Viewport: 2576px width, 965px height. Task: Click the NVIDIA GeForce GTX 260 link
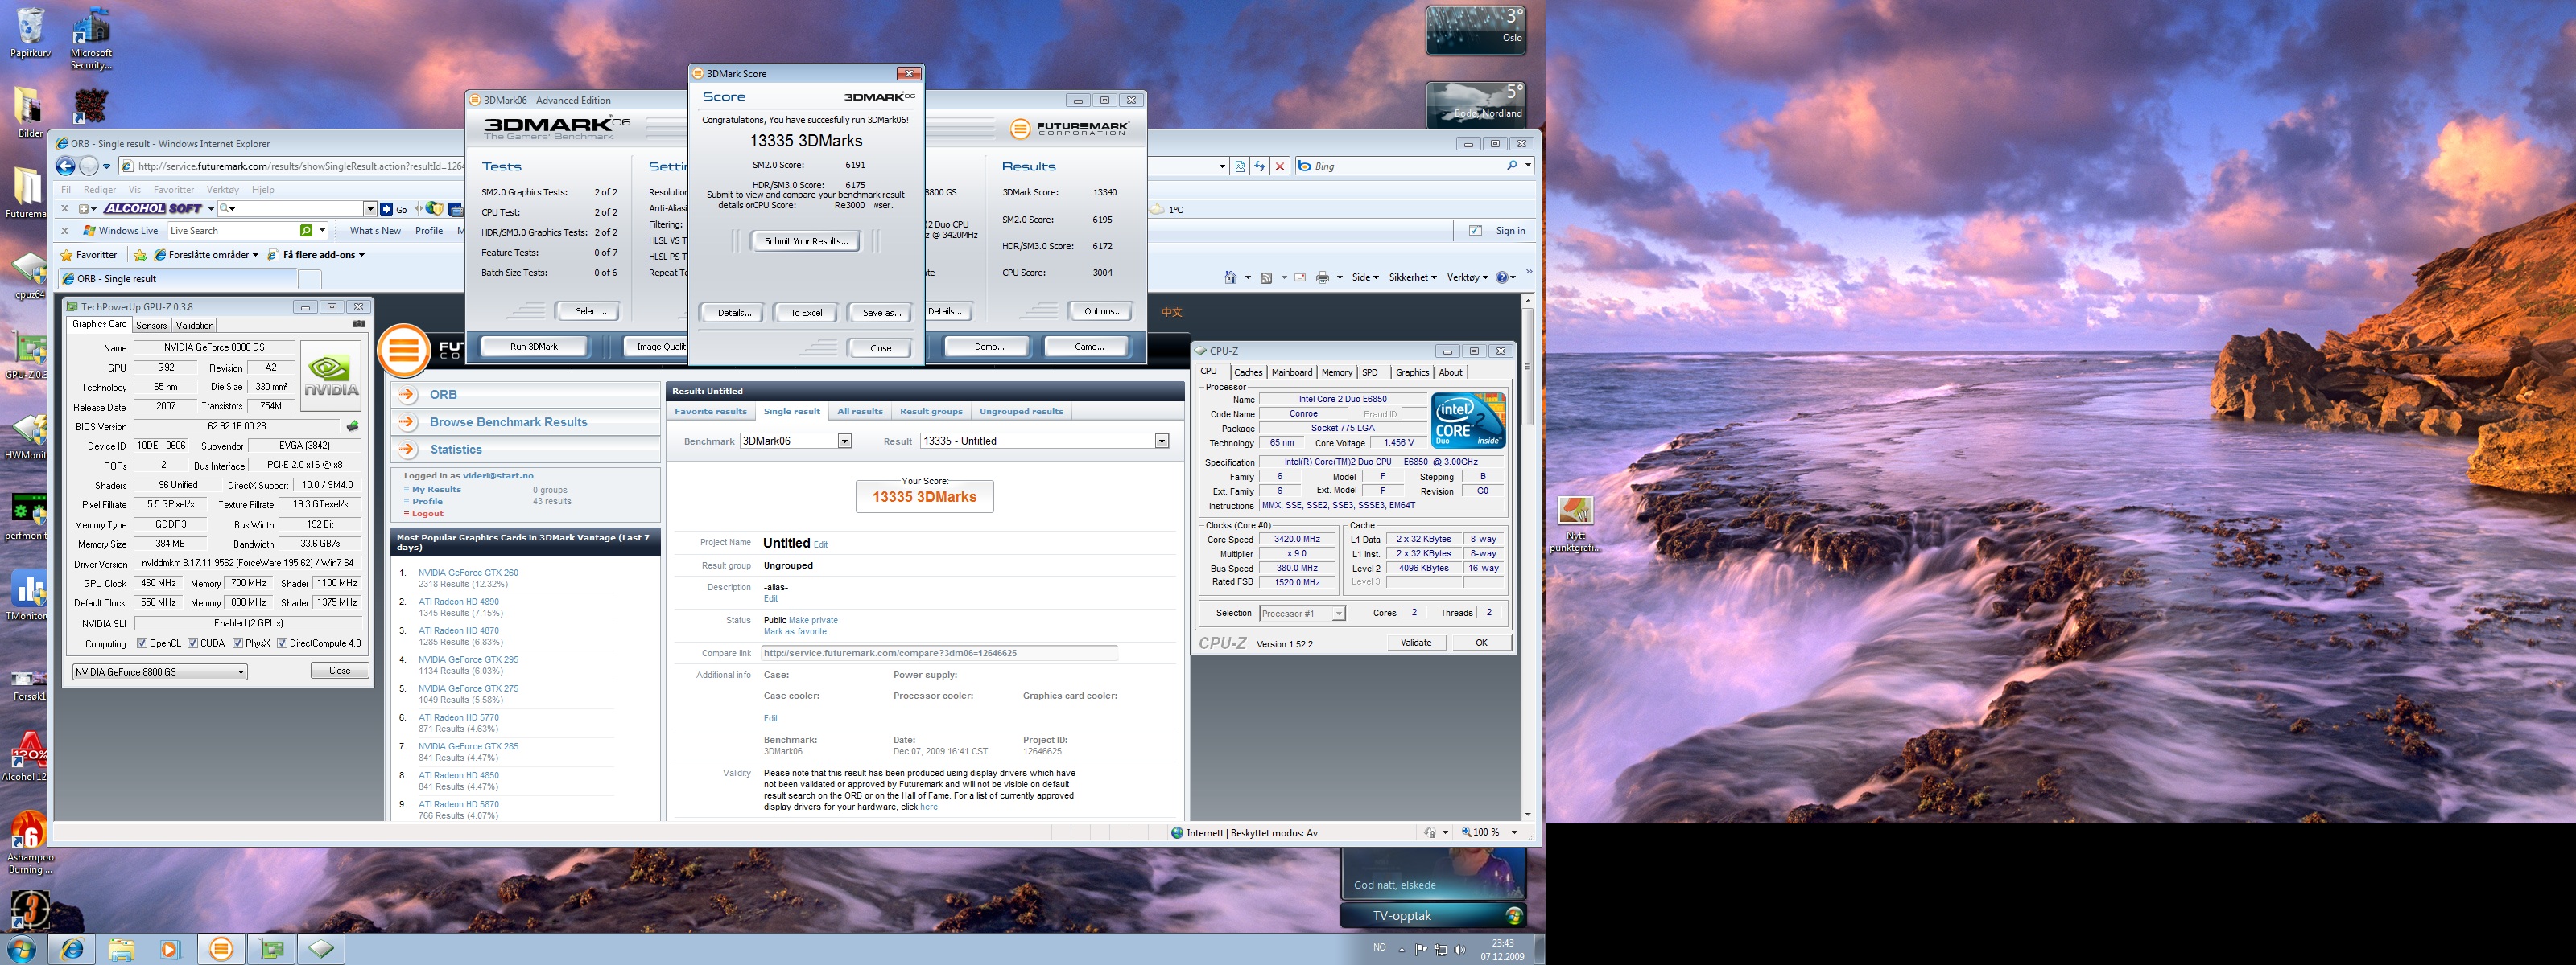point(468,573)
